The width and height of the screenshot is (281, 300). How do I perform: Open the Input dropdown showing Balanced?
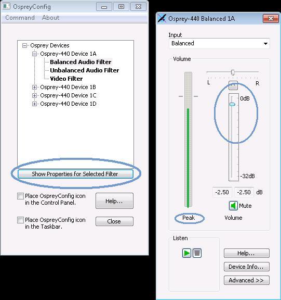(219, 43)
